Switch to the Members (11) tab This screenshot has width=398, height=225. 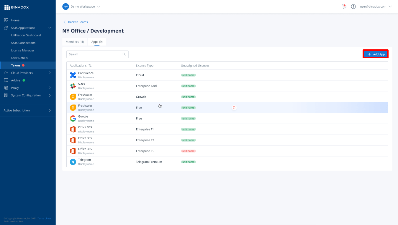point(75,42)
